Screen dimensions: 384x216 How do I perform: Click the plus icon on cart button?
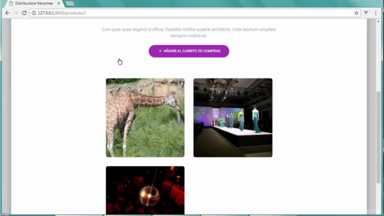tap(160, 51)
